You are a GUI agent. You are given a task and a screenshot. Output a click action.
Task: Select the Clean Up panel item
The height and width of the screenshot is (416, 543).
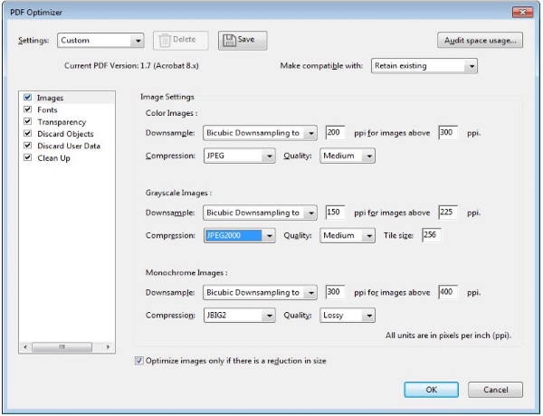coord(53,158)
